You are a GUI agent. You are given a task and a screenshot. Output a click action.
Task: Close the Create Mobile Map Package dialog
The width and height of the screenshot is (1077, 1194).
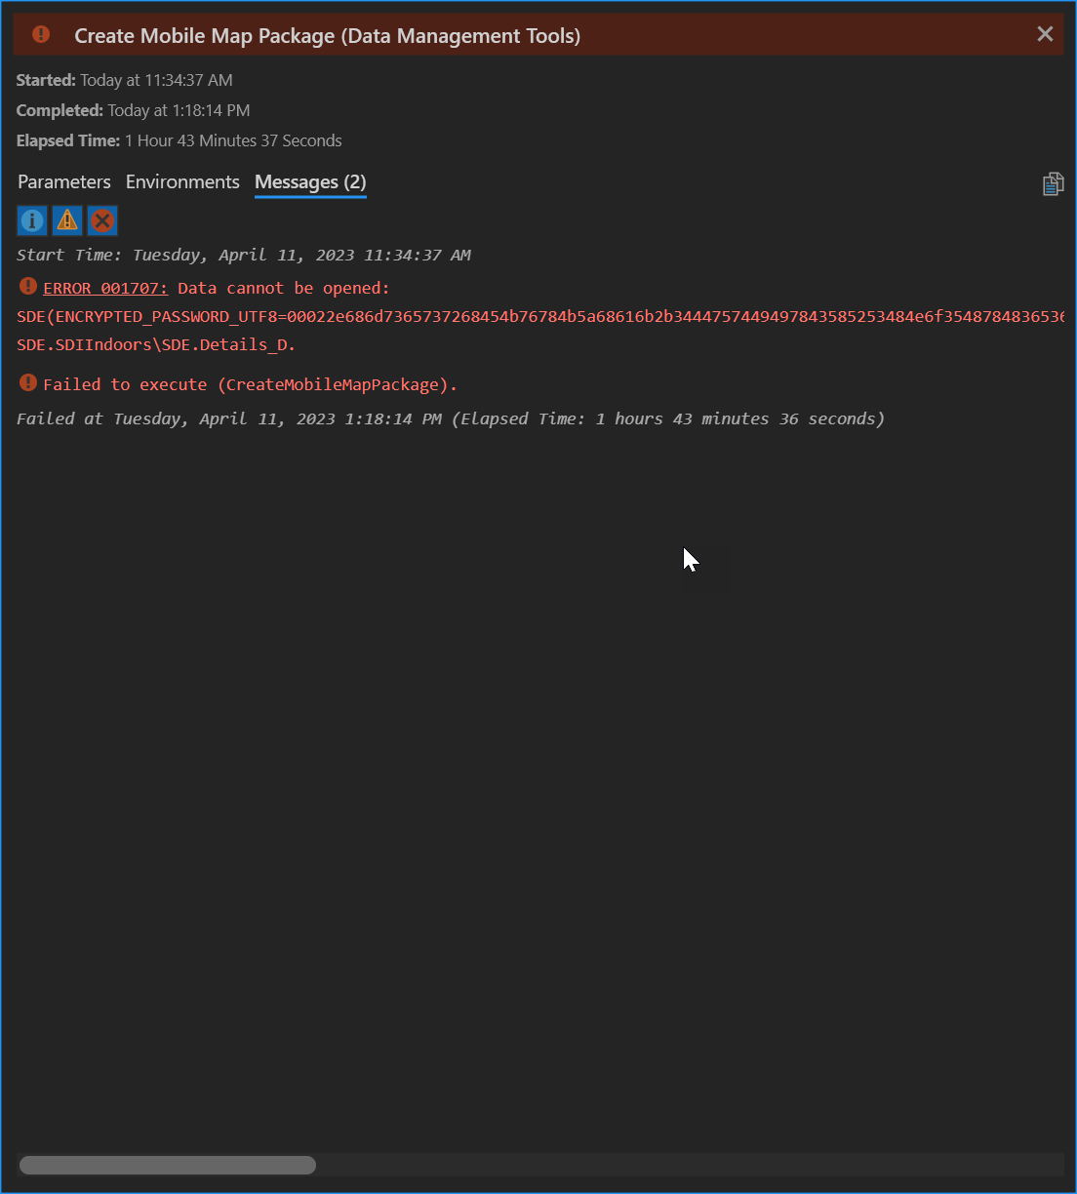(1045, 35)
